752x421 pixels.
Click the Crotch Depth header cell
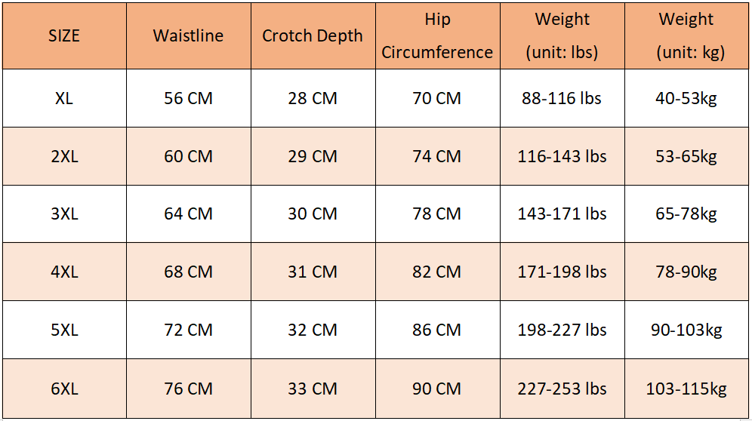[x=313, y=36]
